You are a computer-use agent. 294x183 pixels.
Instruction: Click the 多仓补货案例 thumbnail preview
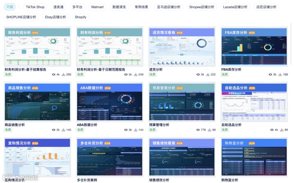tap(109, 157)
